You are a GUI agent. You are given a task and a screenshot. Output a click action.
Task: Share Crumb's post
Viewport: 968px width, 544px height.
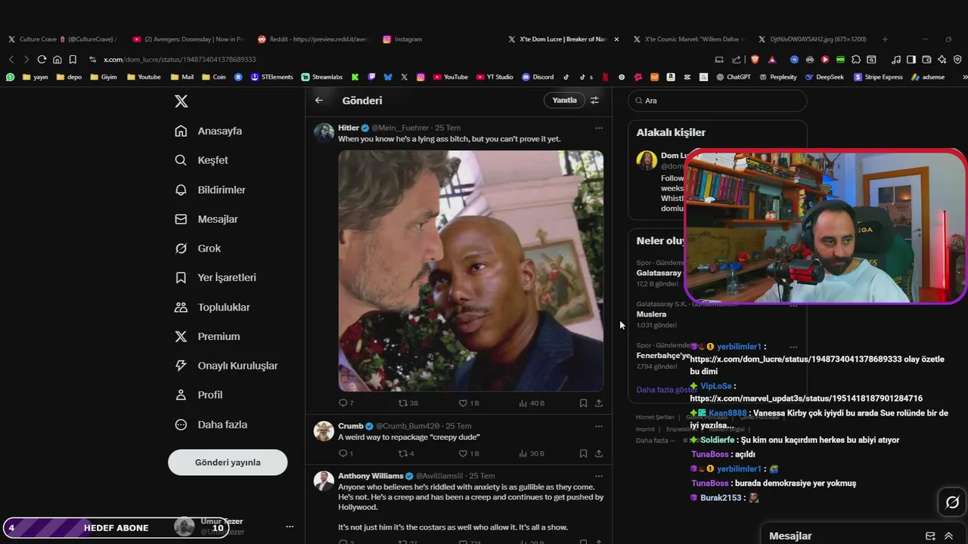point(599,453)
